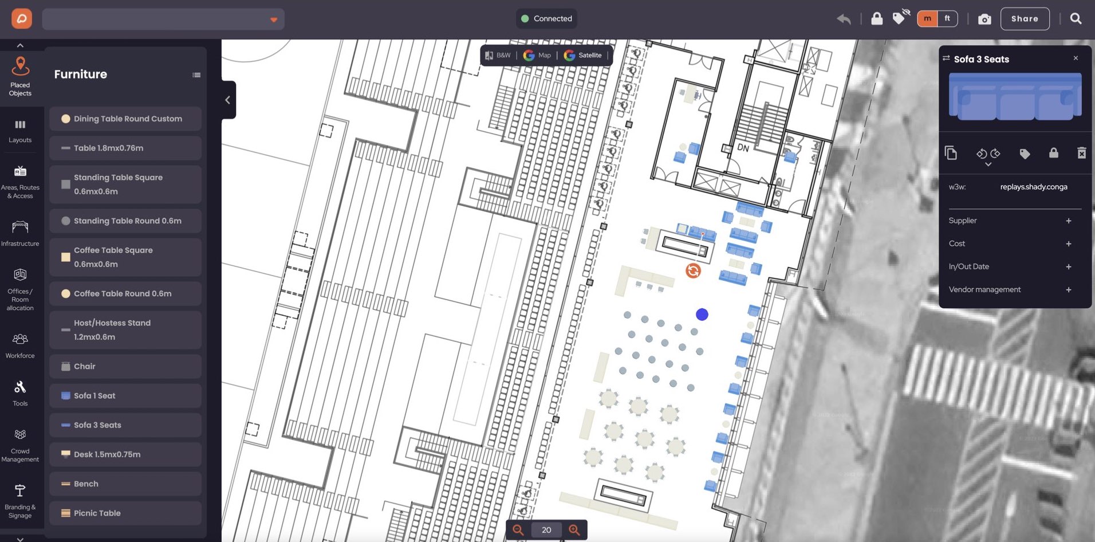The height and width of the screenshot is (542, 1095).
Task: Switch units to meters (m)
Action: tap(927, 18)
